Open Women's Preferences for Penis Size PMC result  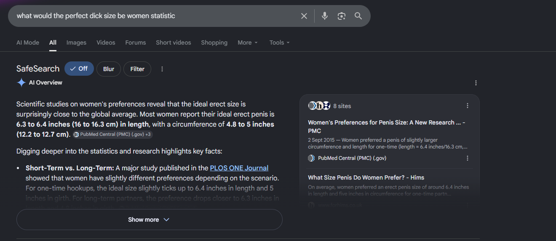click(x=387, y=127)
